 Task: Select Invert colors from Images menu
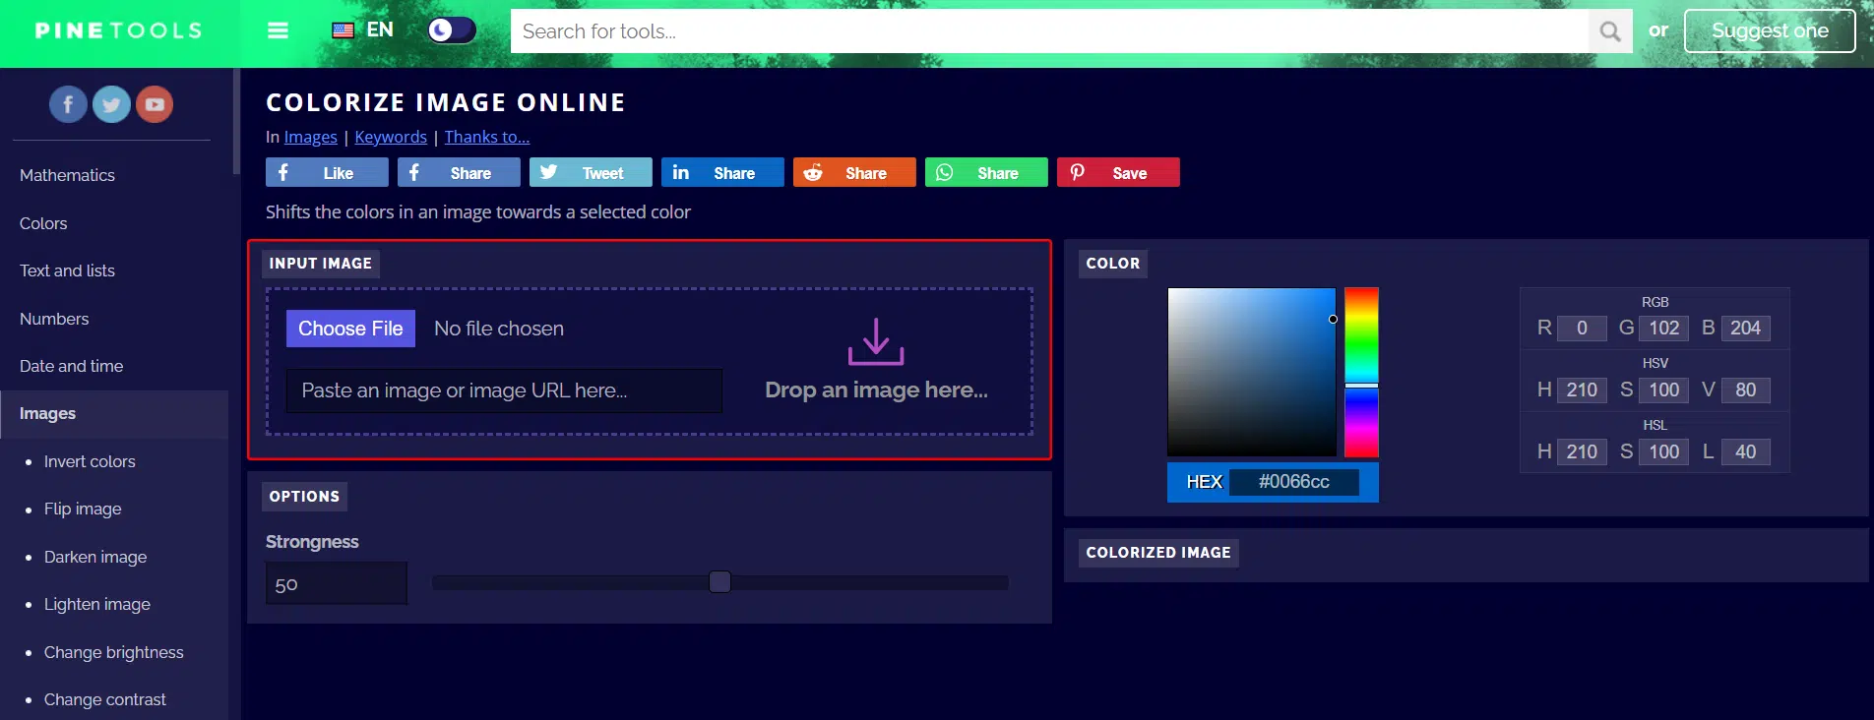pyautogui.click(x=90, y=461)
